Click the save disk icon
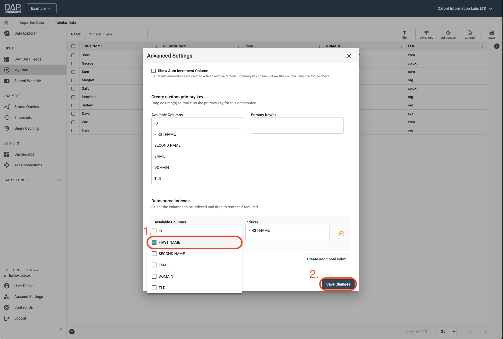The height and width of the screenshot is (339, 503). [x=491, y=33]
